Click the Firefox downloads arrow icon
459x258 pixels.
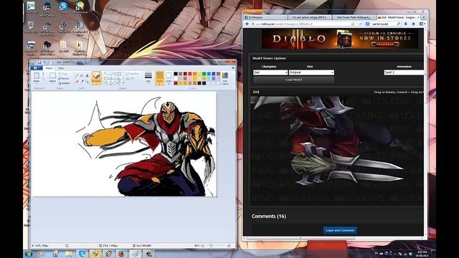tap(406, 24)
